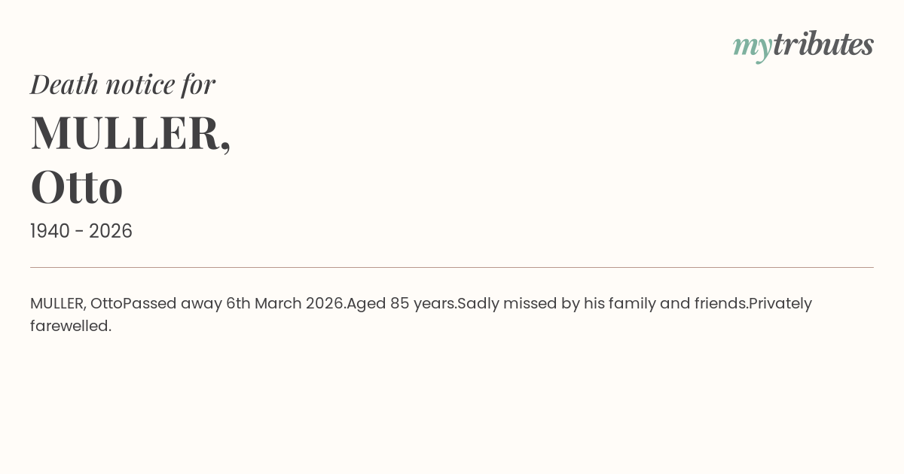Image resolution: width=904 pixels, height=474 pixels.
Task: Click the word "farewelled." on the last line
Action: click(x=71, y=327)
